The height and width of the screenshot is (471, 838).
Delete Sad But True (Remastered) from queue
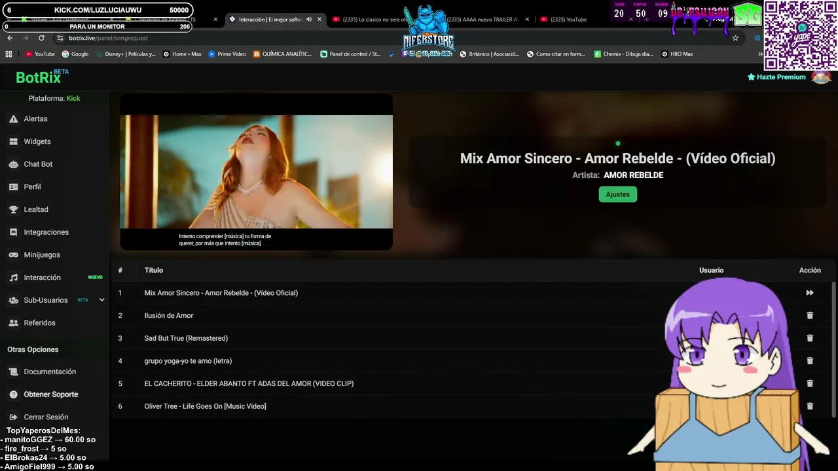810,338
